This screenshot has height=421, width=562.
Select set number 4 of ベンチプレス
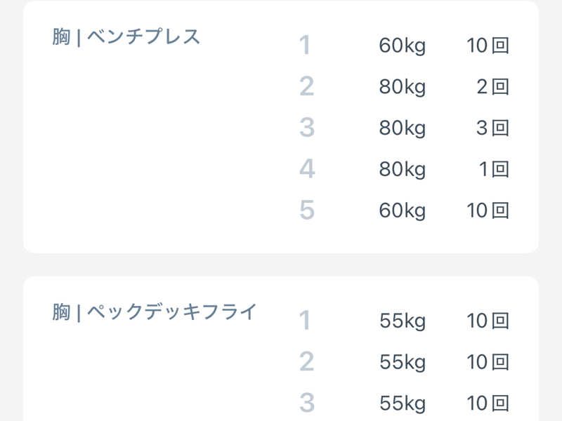tap(306, 169)
